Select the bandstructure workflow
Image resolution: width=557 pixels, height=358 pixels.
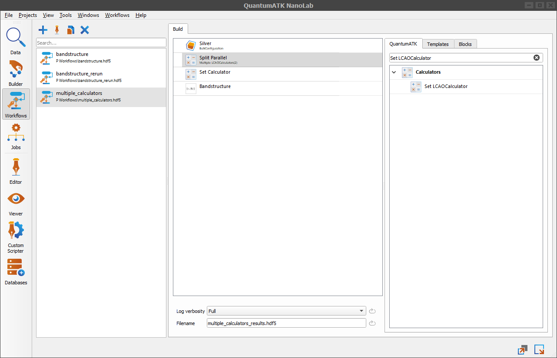101,59
